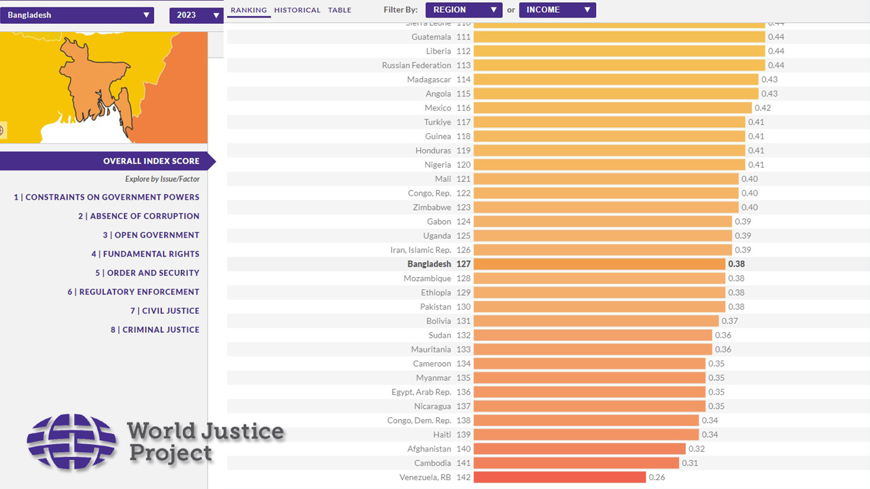Viewport: 870px width, 489px height.
Task: Switch to the Table tab
Action: [340, 10]
